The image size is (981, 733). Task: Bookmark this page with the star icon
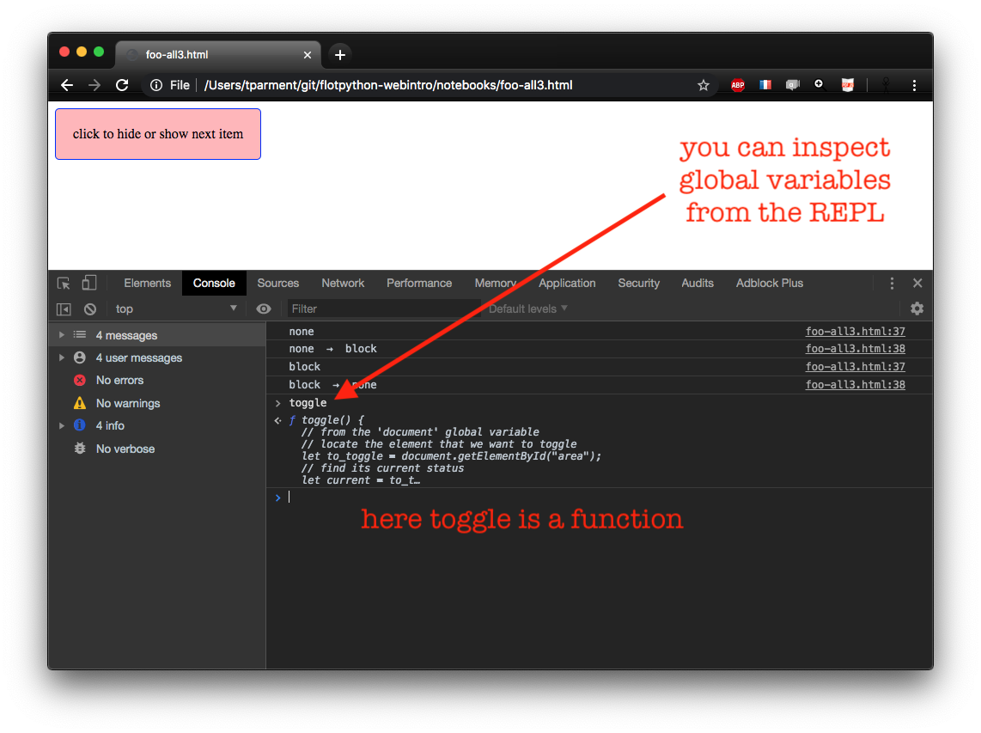point(704,85)
